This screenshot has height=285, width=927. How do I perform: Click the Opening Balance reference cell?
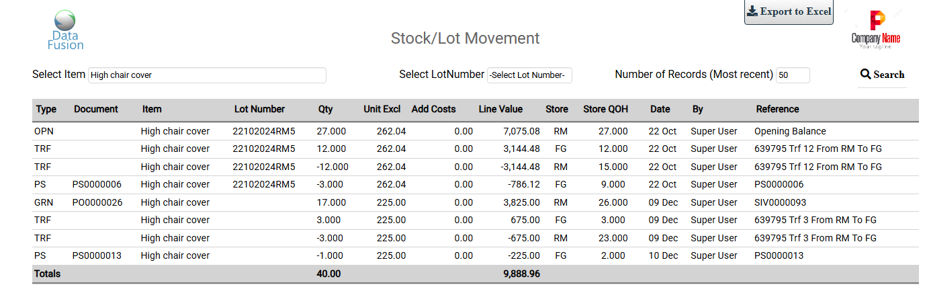[x=790, y=131]
